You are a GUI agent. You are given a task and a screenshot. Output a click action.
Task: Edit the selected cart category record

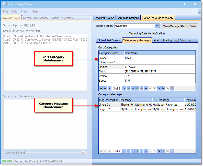pos(146,88)
